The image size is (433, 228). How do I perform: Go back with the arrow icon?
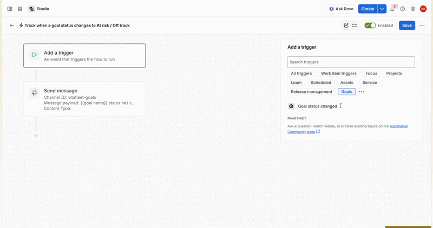(x=12, y=25)
